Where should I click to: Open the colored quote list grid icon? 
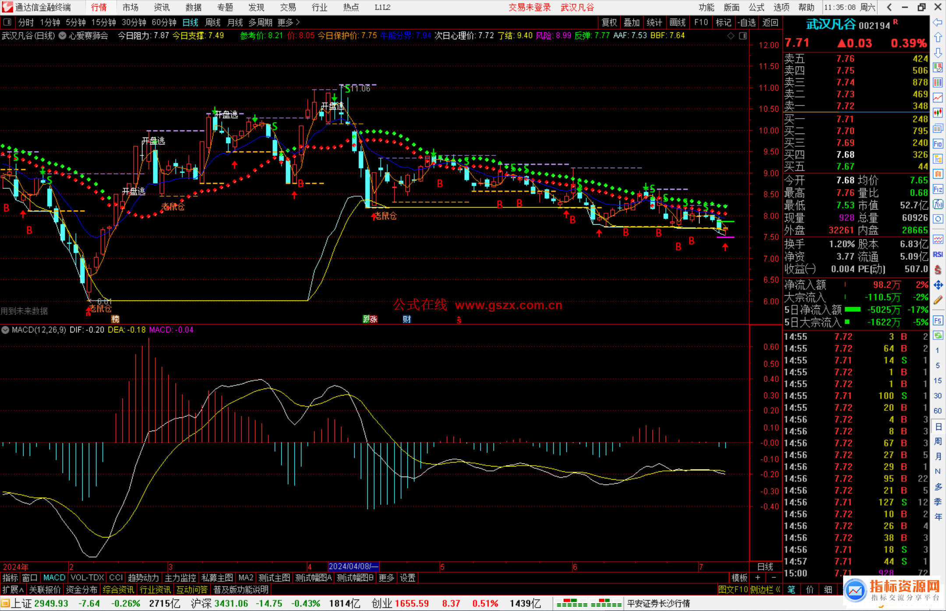pyautogui.click(x=938, y=82)
